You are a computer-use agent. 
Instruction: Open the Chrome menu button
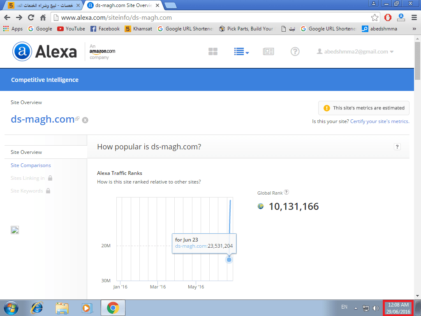coord(414,18)
